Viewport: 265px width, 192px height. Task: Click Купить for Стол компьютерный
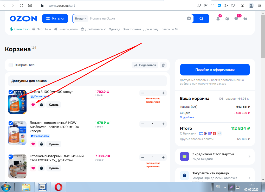pyautogui.click(x=54, y=168)
